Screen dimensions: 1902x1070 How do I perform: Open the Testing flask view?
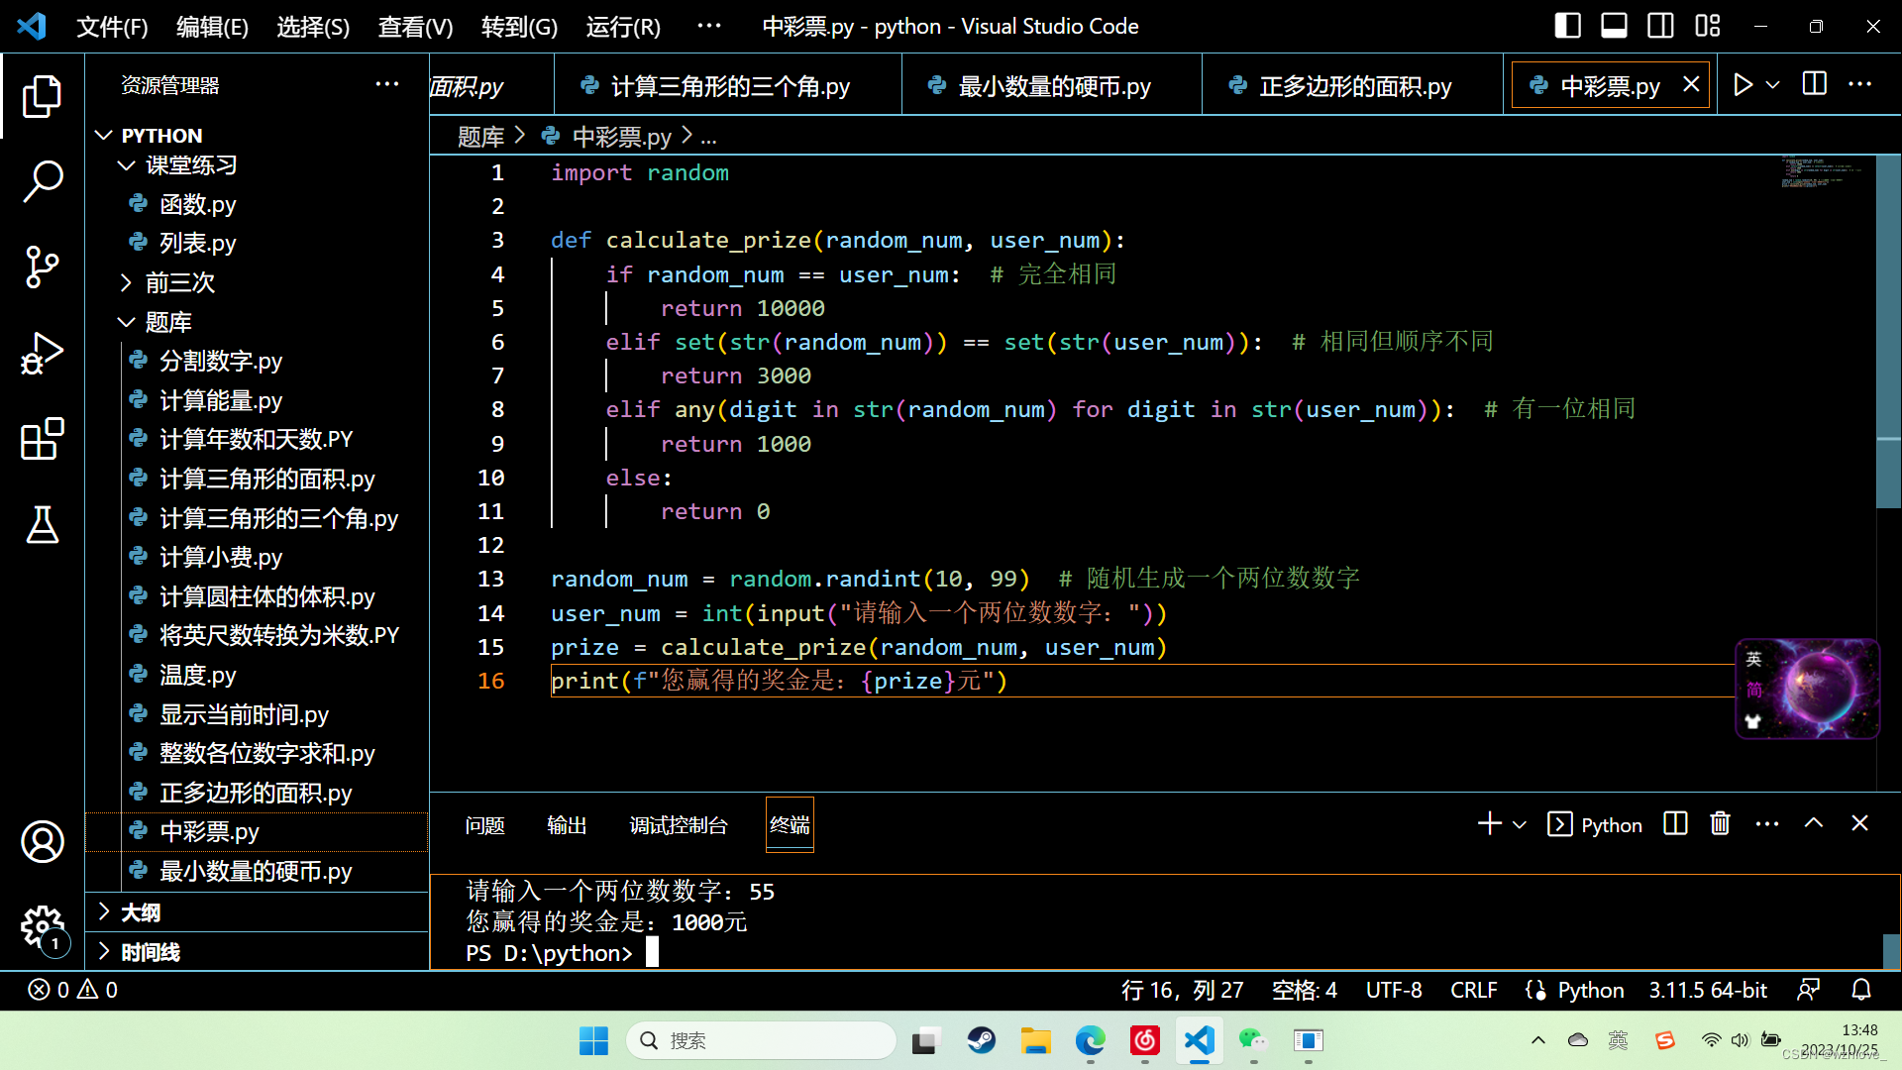pos(42,524)
